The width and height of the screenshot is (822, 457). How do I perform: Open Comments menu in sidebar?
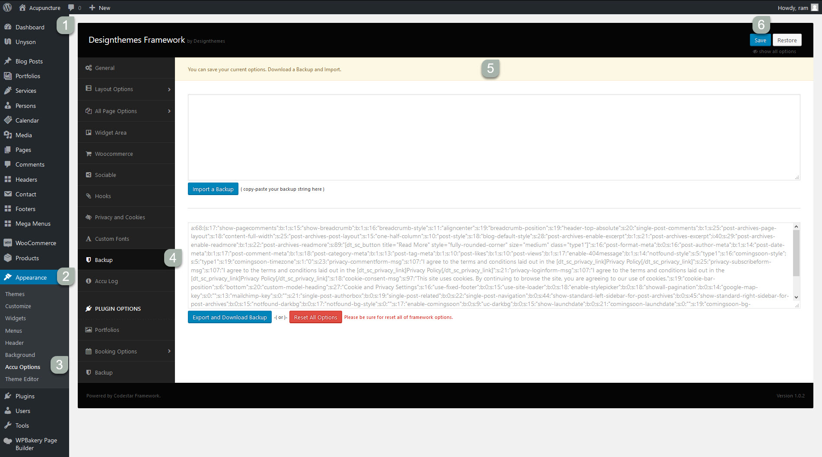(x=35, y=164)
